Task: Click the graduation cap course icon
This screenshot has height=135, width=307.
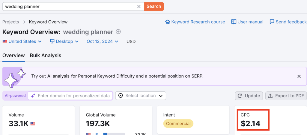Action: (x=168, y=22)
